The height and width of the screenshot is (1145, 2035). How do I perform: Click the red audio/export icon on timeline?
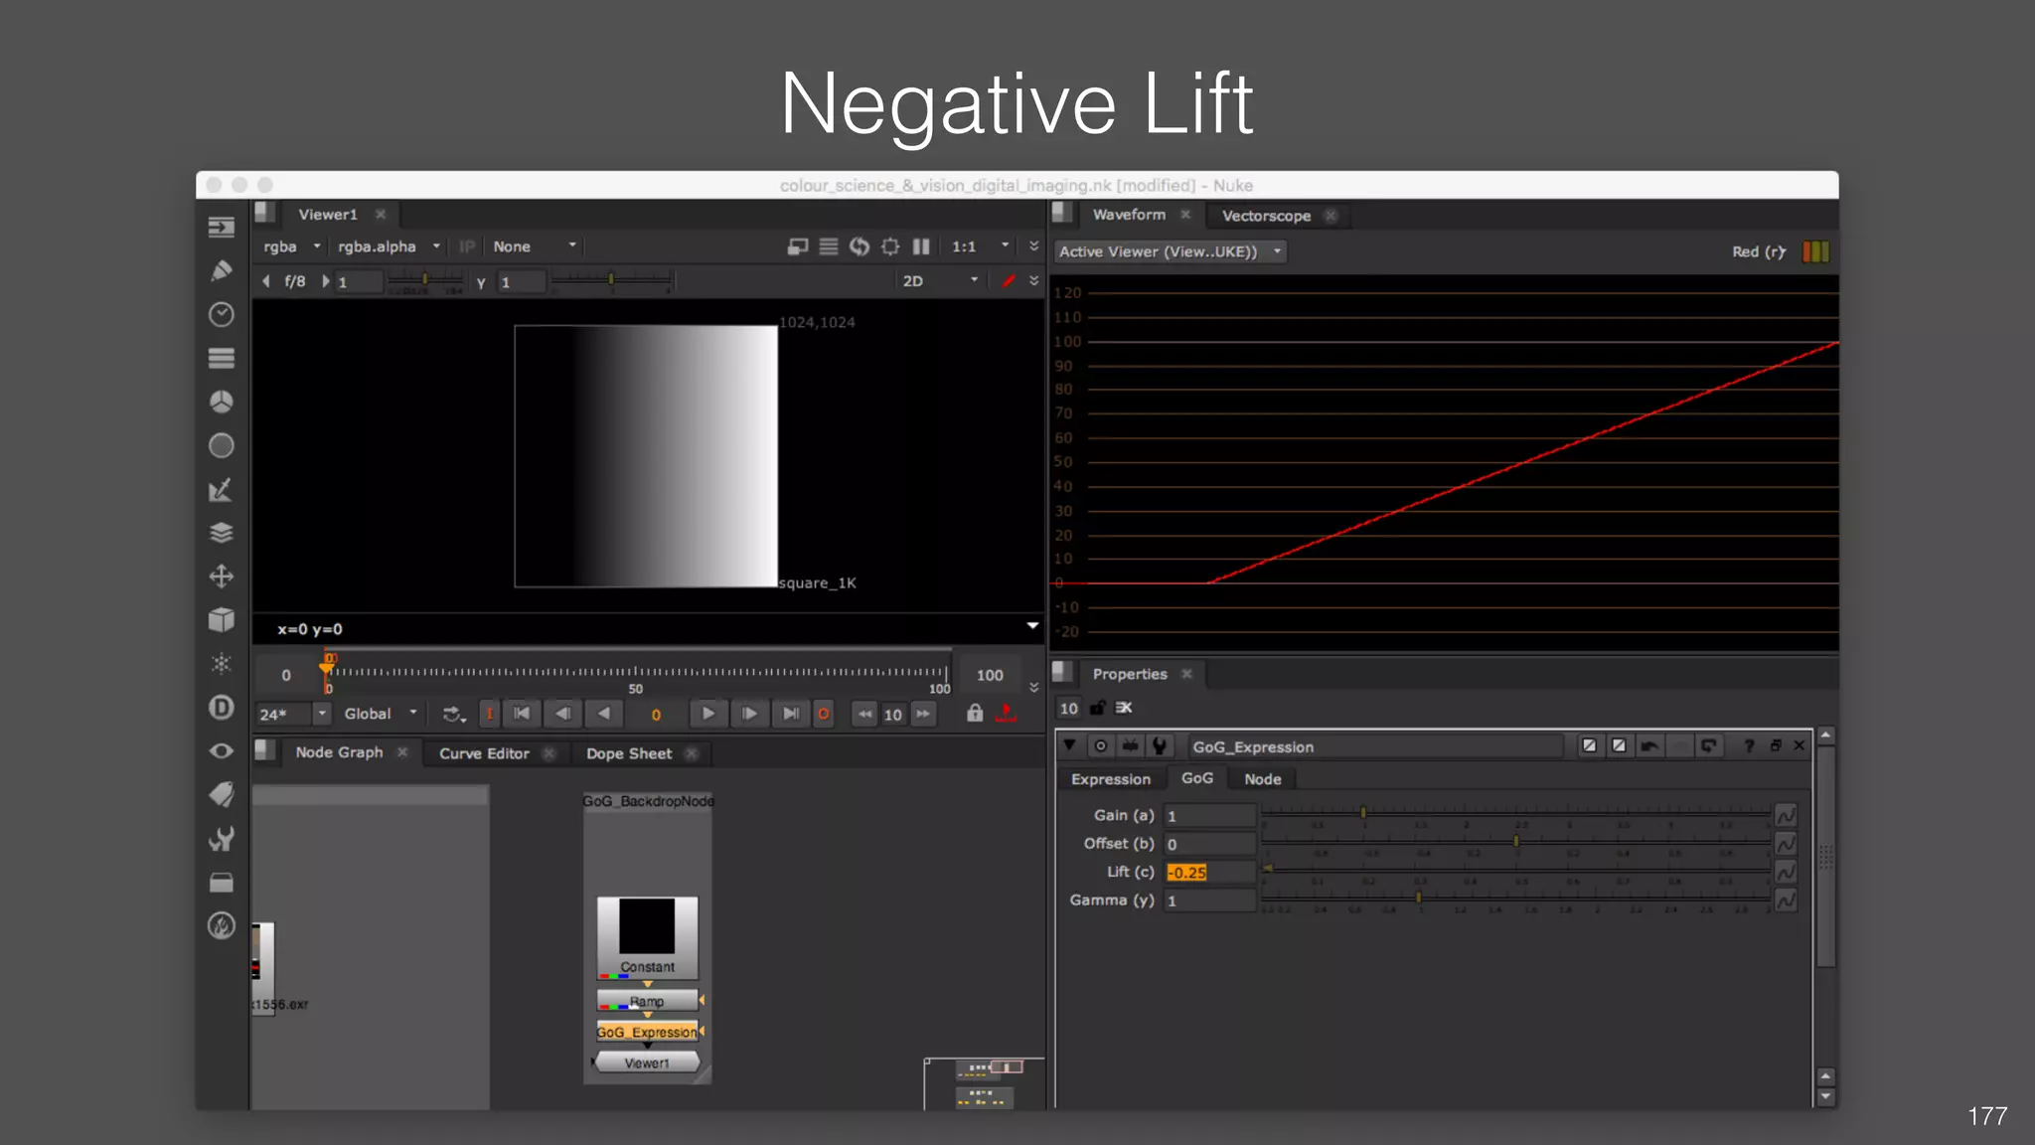(x=1006, y=714)
